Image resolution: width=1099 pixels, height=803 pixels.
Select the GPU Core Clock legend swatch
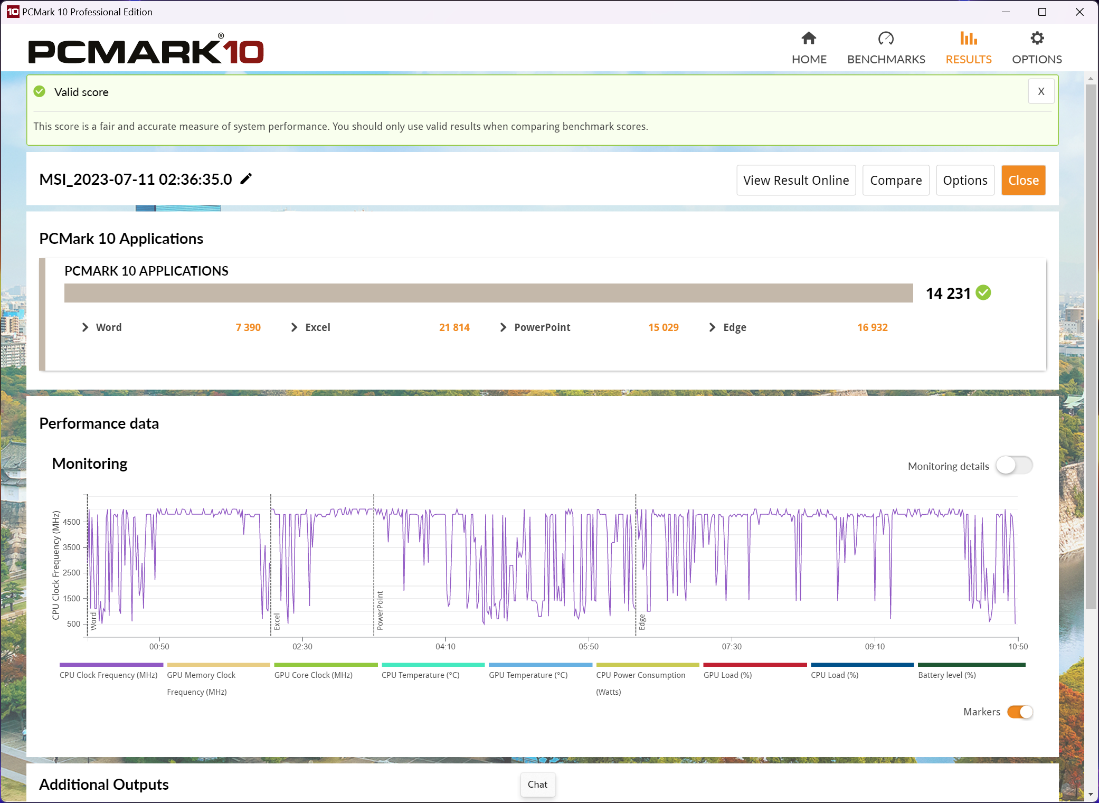click(x=326, y=665)
